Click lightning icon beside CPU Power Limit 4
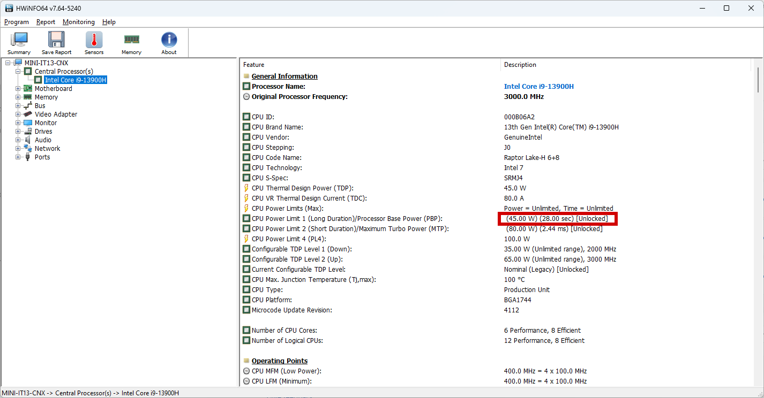 [x=246, y=239]
